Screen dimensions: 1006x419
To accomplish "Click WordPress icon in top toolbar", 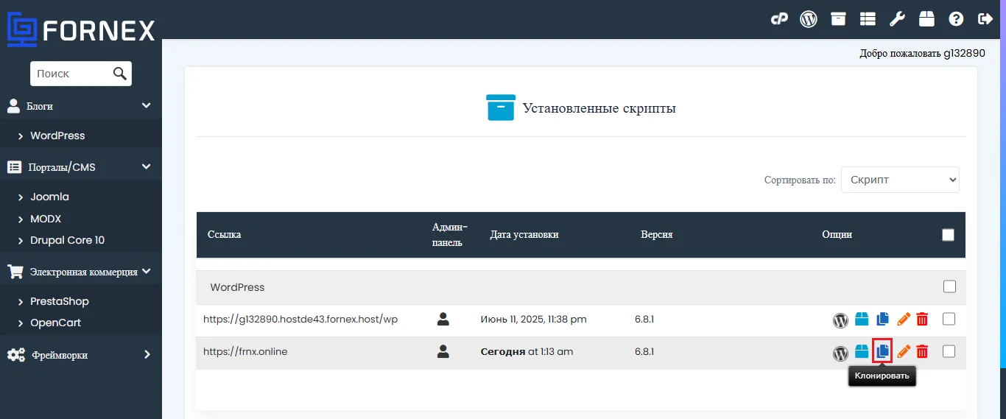I will tap(809, 19).
